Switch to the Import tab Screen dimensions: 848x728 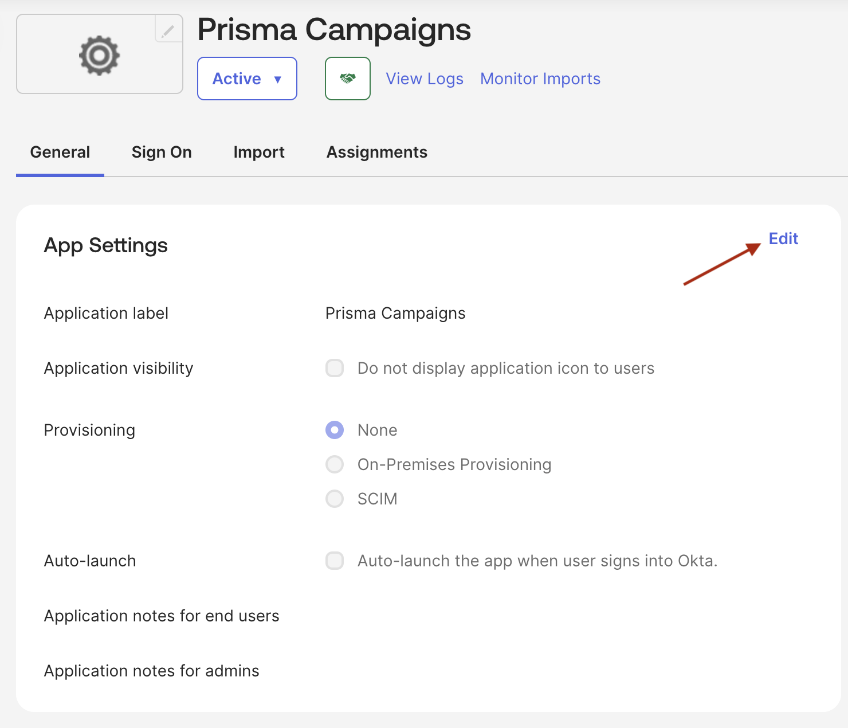pyautogui.click(x=259, y=152)
